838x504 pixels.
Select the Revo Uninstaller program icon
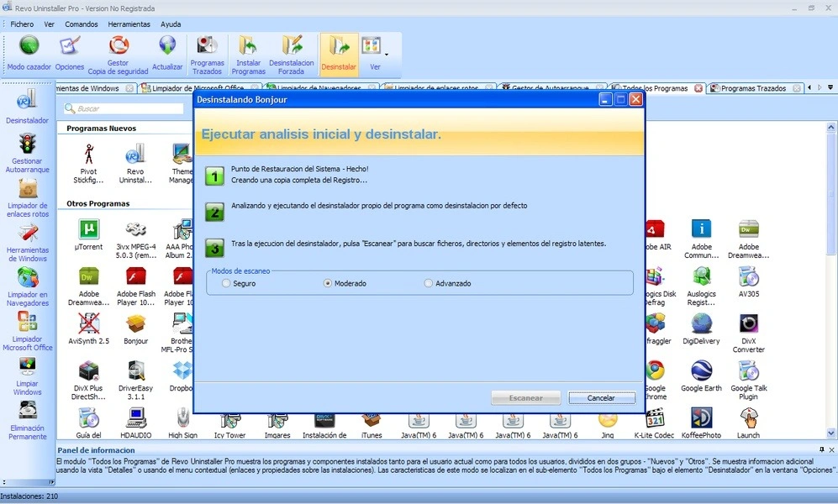pos(135,163)
